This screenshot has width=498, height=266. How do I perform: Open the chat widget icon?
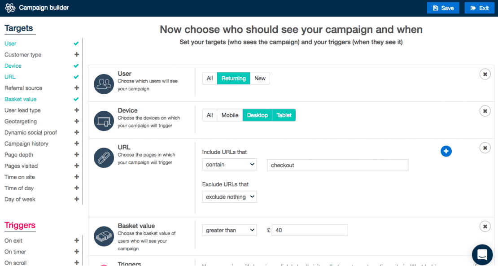coord(482,254)
